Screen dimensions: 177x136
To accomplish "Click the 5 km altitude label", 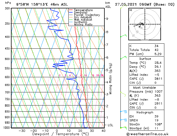I will [107, 70].
